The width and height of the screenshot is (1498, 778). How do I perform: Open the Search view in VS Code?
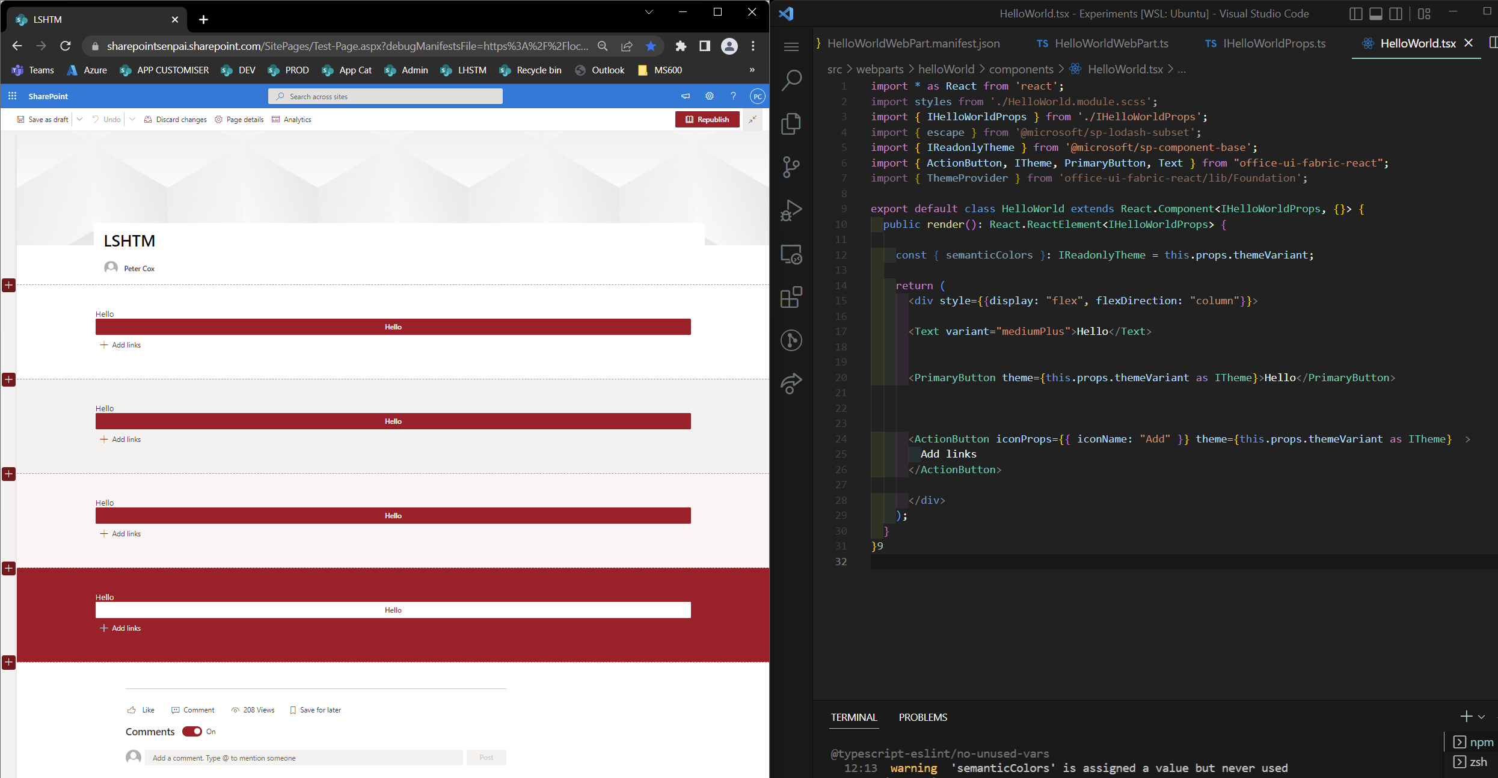(x=792, y=79)
